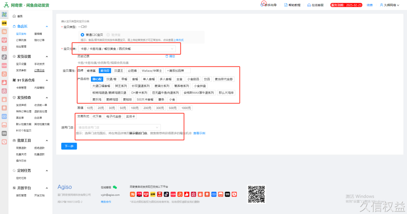Click the black square icon in the footer platform row
This screenshot has width=407, height=214.
pos(227,194)
